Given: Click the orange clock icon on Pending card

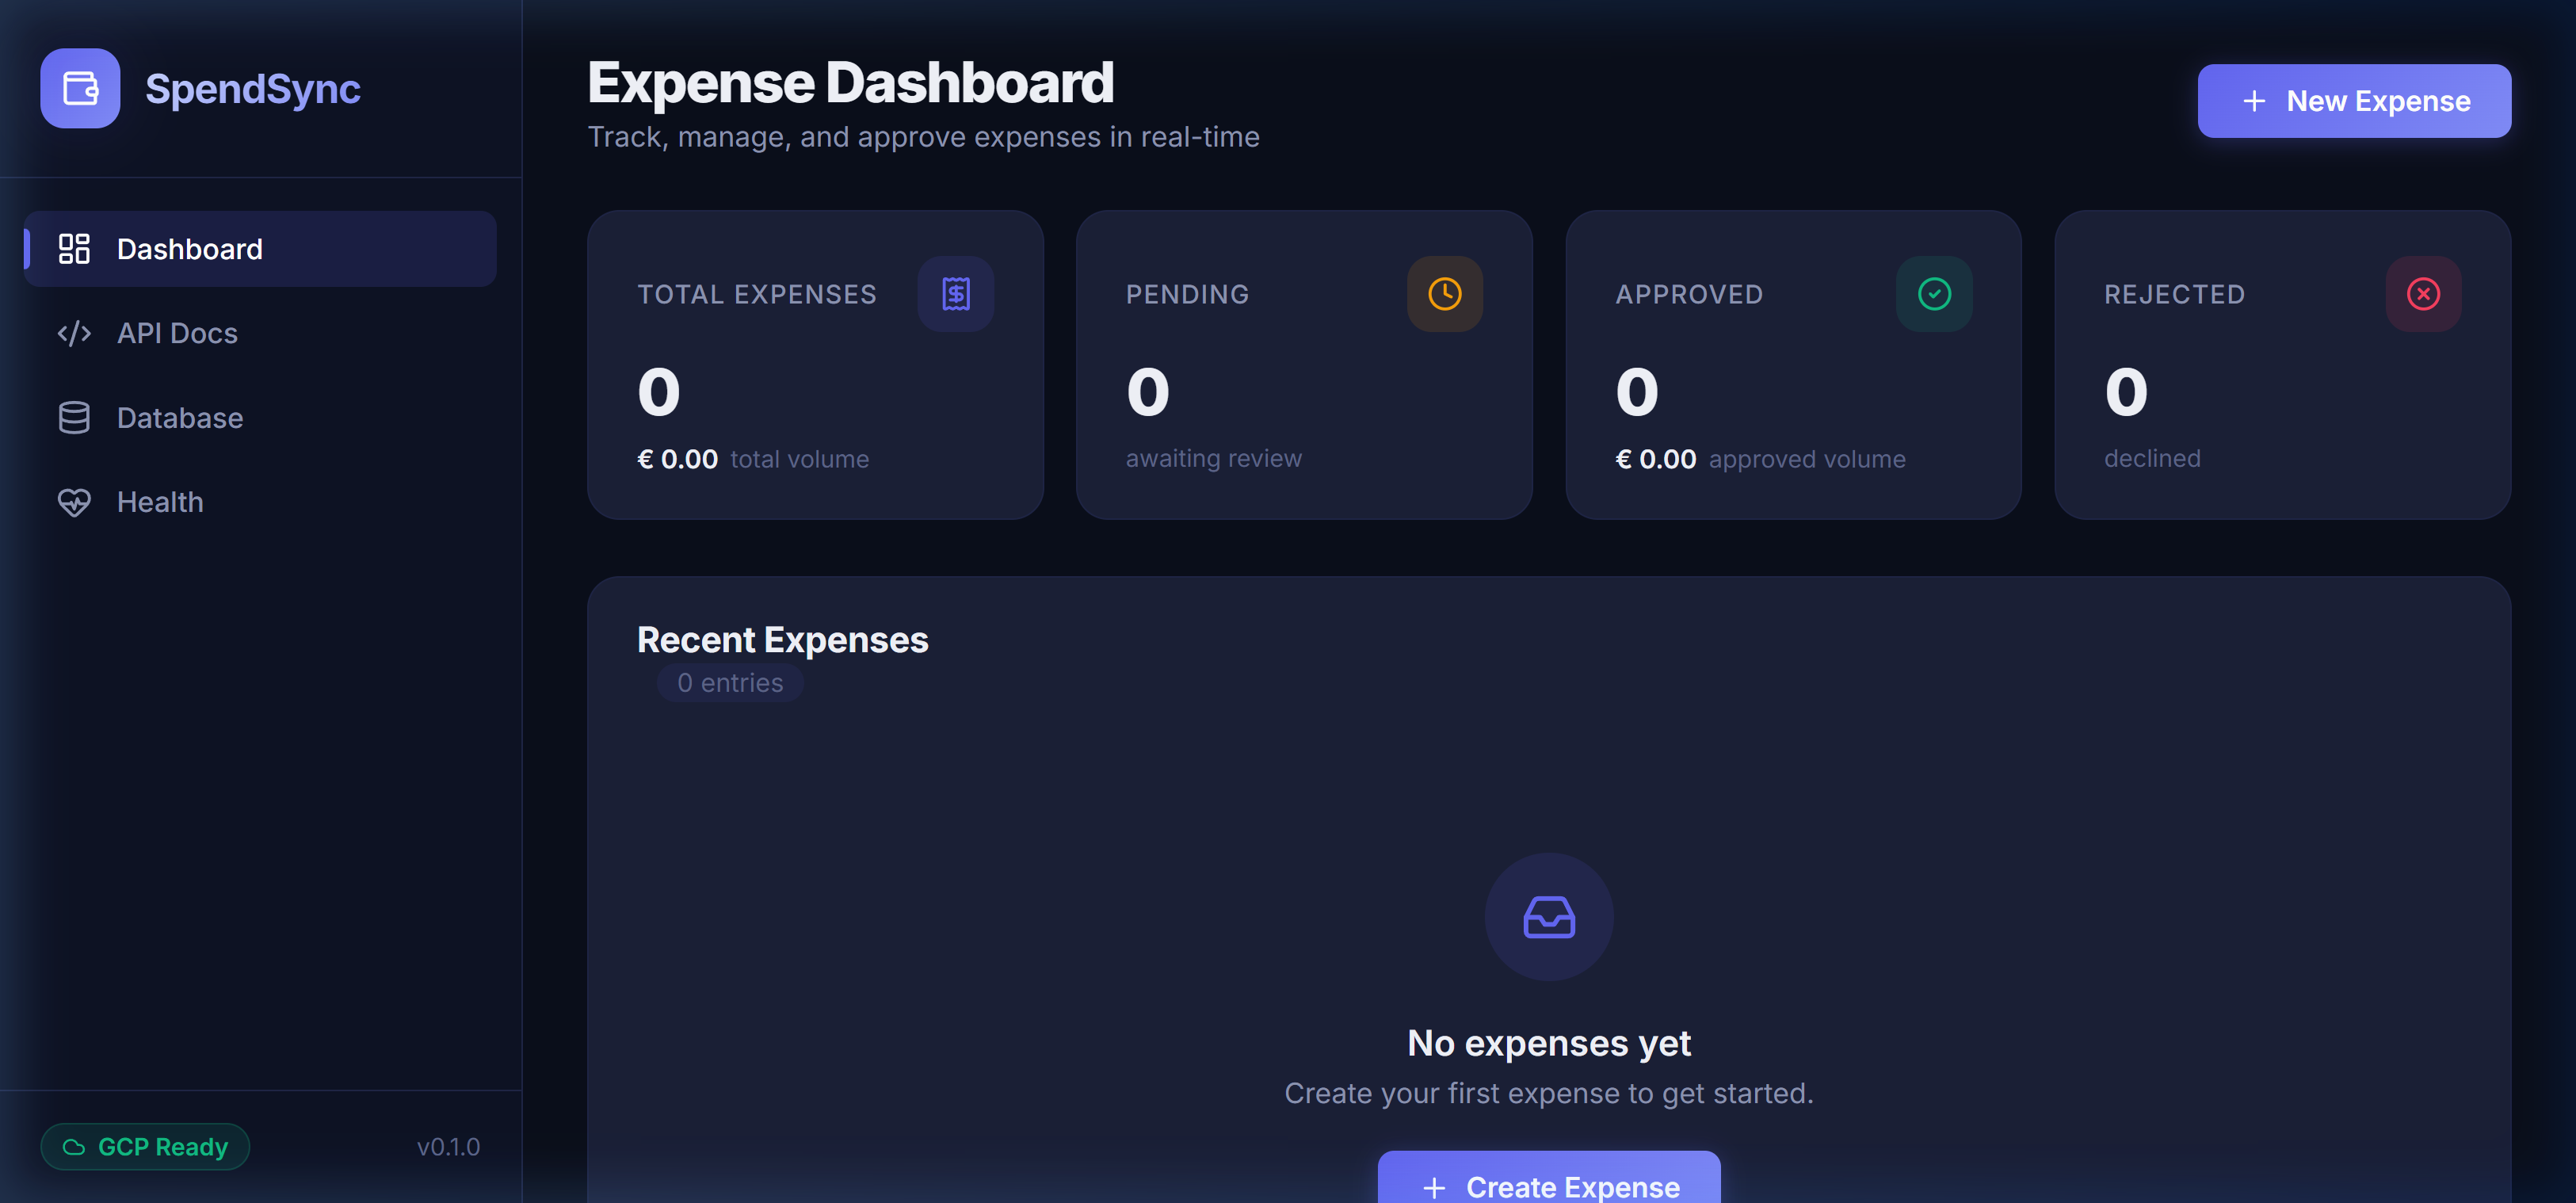Looking at the screenshot, I should click(1444, 293).
